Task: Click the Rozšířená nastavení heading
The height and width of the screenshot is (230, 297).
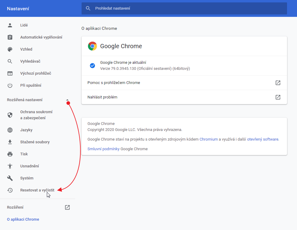Action: pyautogui.click(x=25, y=100)
